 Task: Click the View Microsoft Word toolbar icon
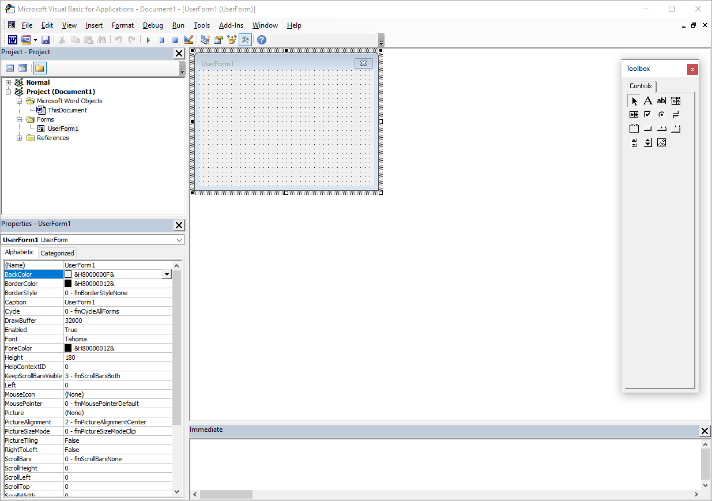(12, 40)
